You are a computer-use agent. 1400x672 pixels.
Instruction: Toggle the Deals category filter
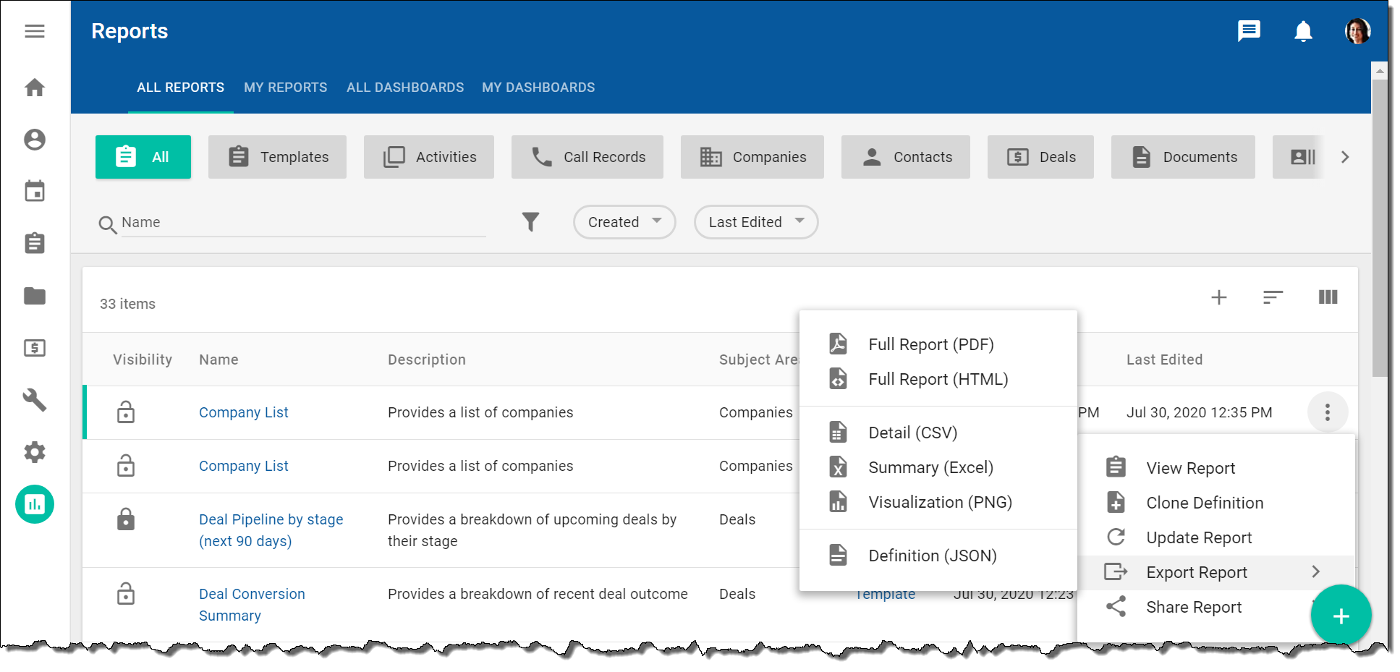[x=1040, y=157]
